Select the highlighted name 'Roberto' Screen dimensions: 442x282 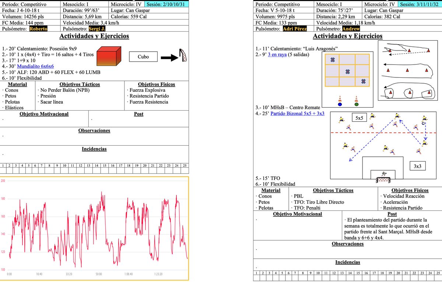tap(38, 29)
